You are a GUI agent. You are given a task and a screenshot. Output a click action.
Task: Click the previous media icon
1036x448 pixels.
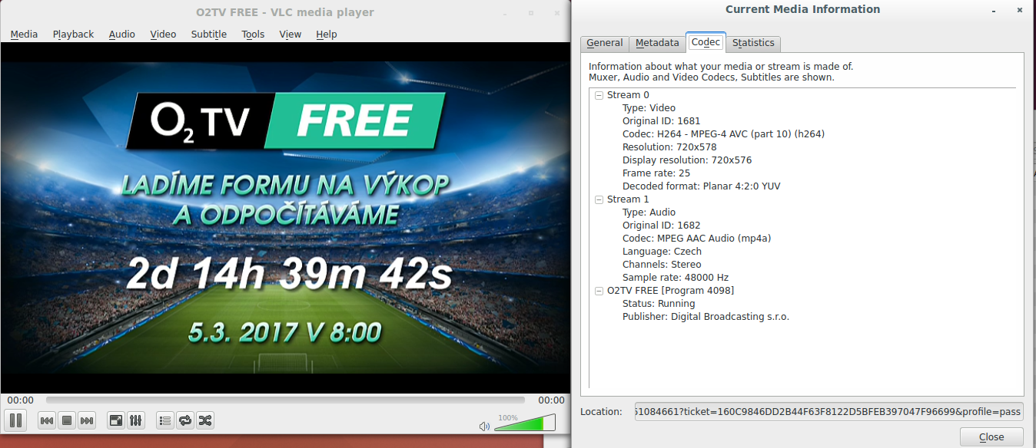[47, 420]
